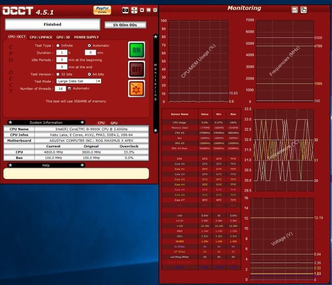The height and width of the screenshot is (285, 332).
Task: Click the Duration minutes field
Action: (x=90, y=53)
